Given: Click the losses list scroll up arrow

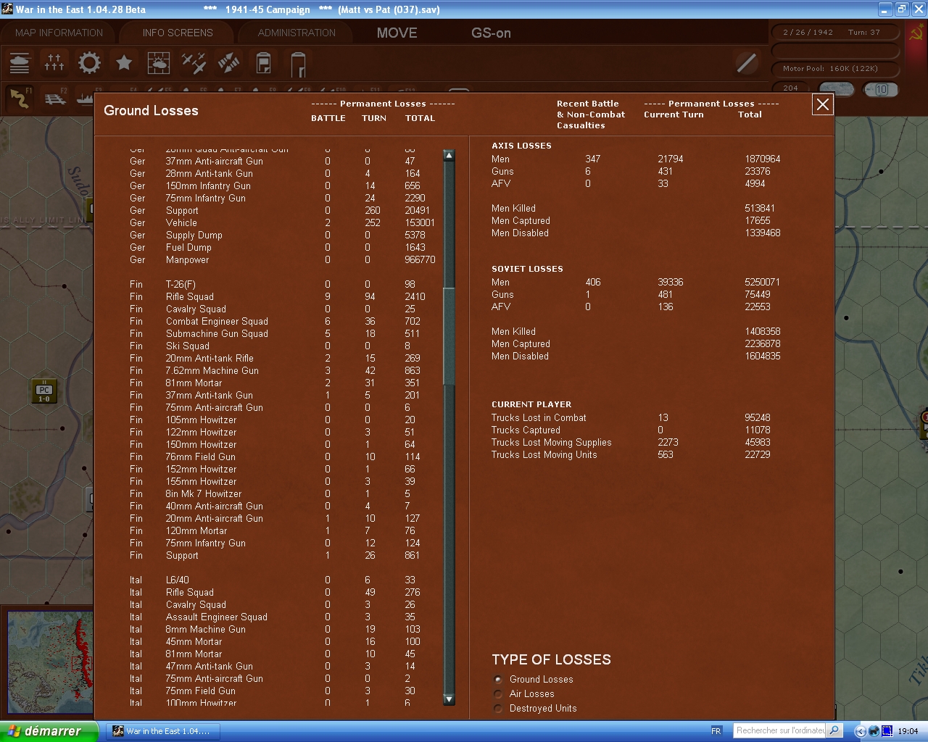Looking at the screenshot, I should tap(449, 155).
